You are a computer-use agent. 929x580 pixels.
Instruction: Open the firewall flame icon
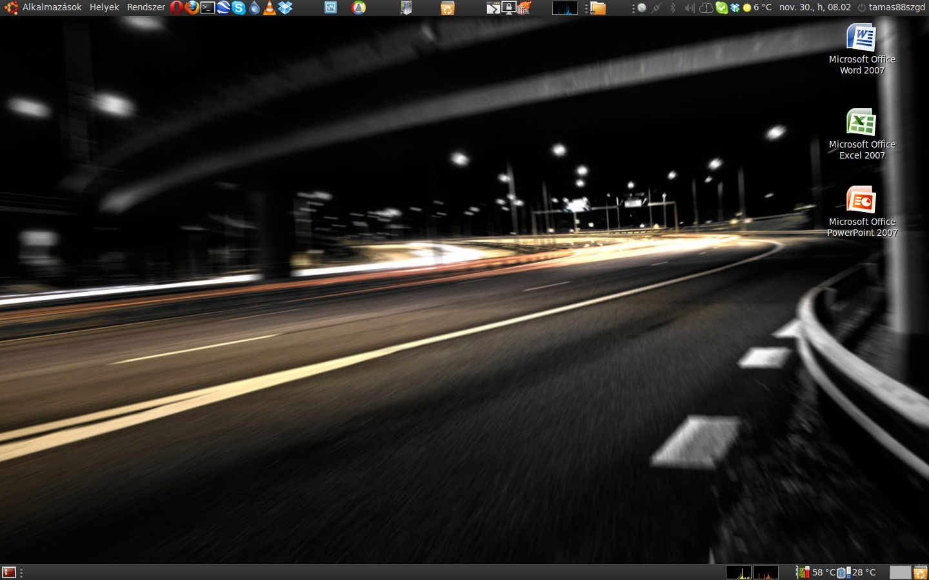[x=524, y=8]
